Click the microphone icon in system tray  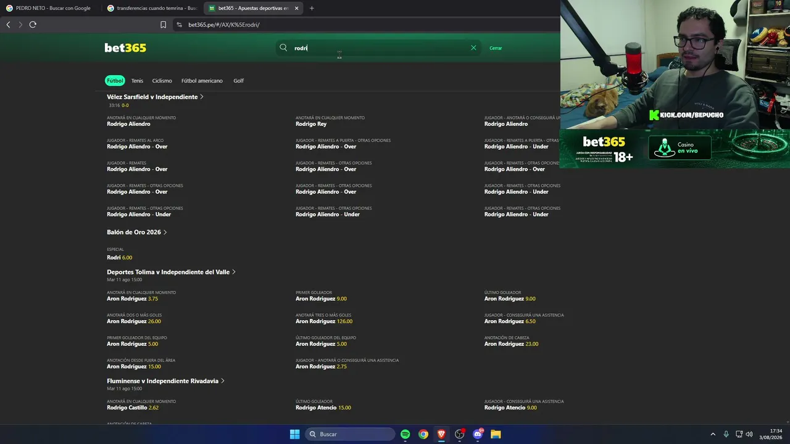pos(726,434)
